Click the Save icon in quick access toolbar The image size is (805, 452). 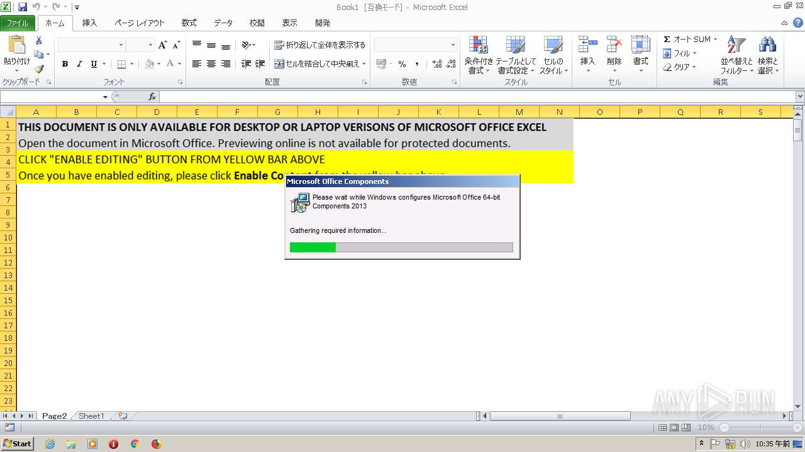23,8
